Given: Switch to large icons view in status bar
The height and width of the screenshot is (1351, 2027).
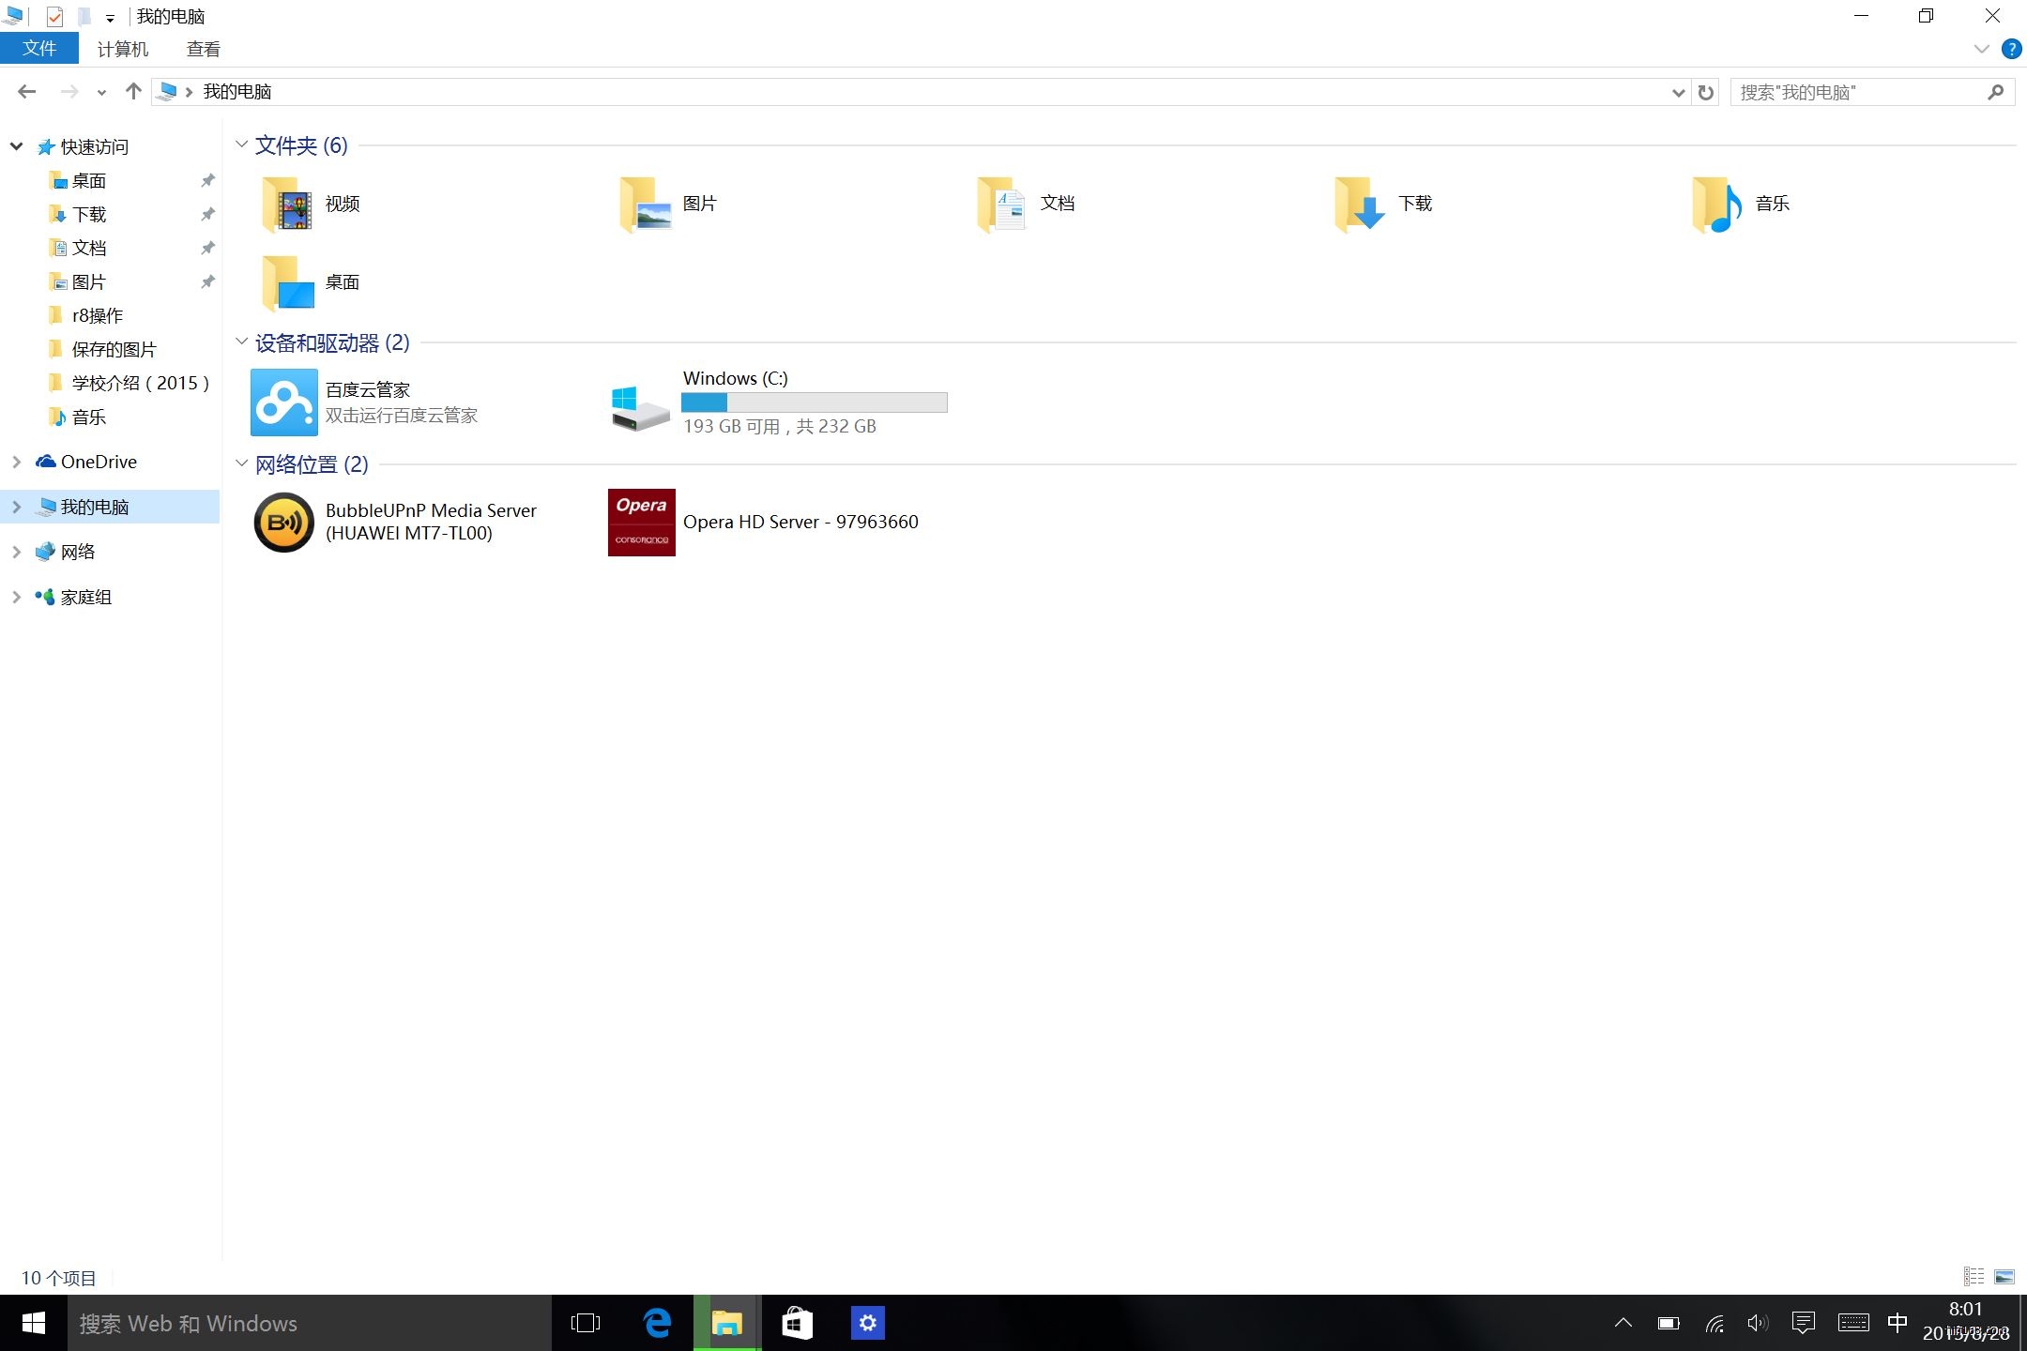Looking at the screenshot, I should click(x=2004, y=1277).
